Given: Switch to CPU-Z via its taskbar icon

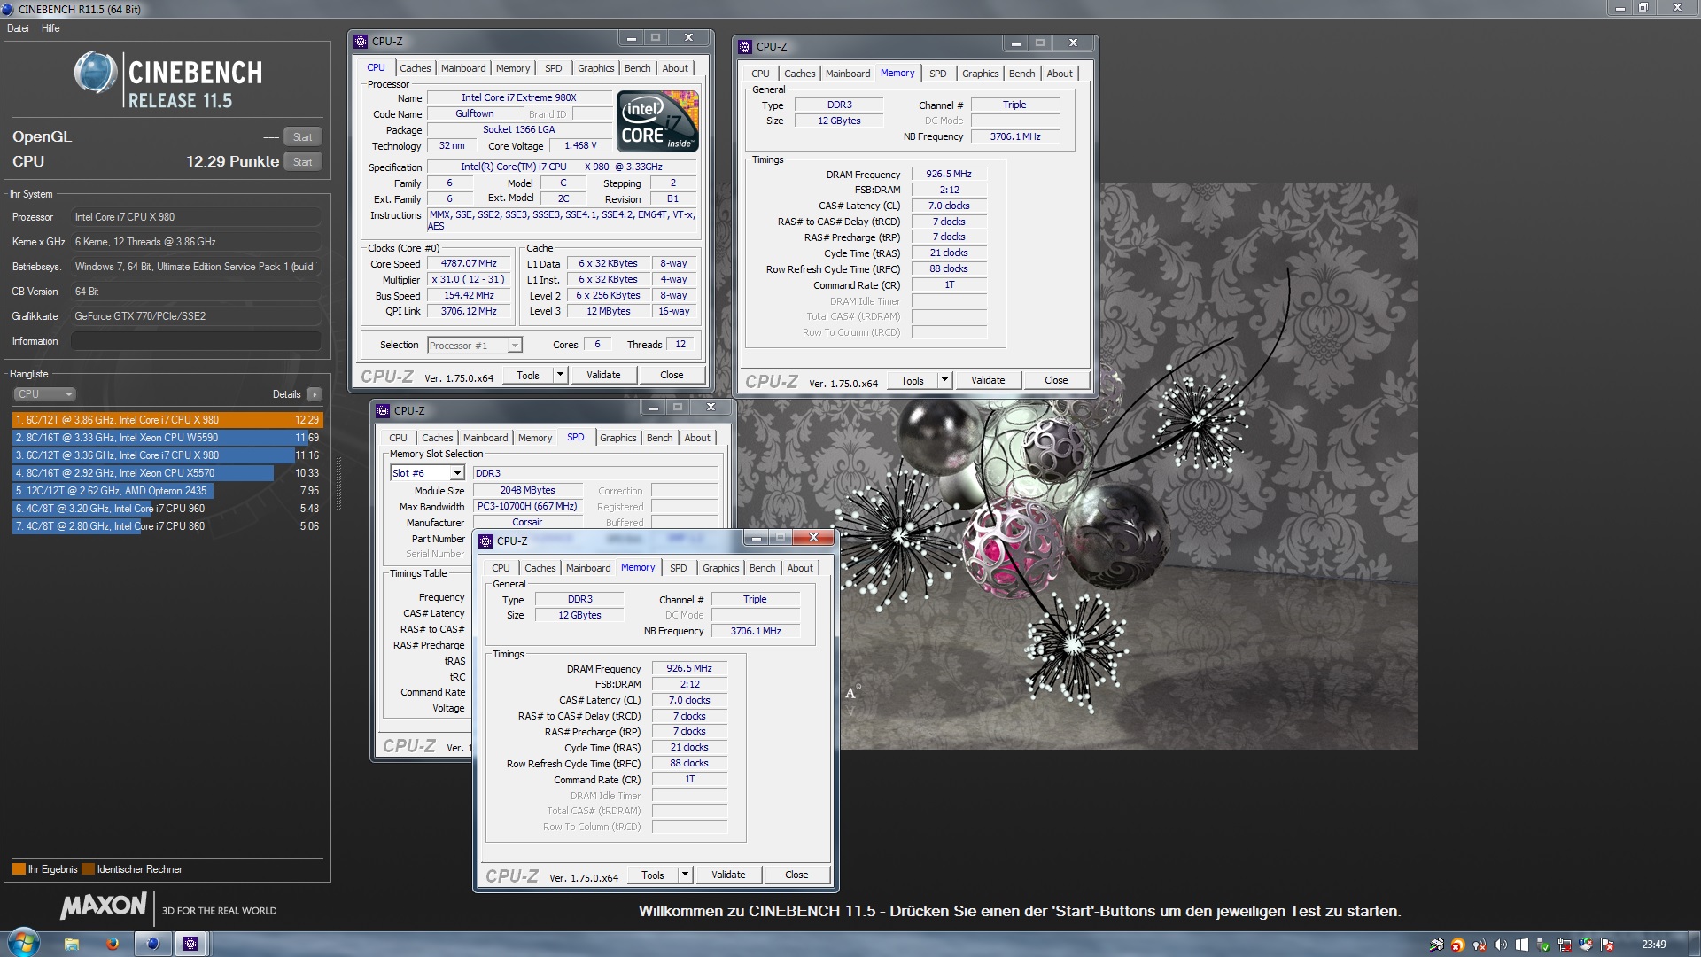Looking at the screenshot, I should tap(190, 944).
